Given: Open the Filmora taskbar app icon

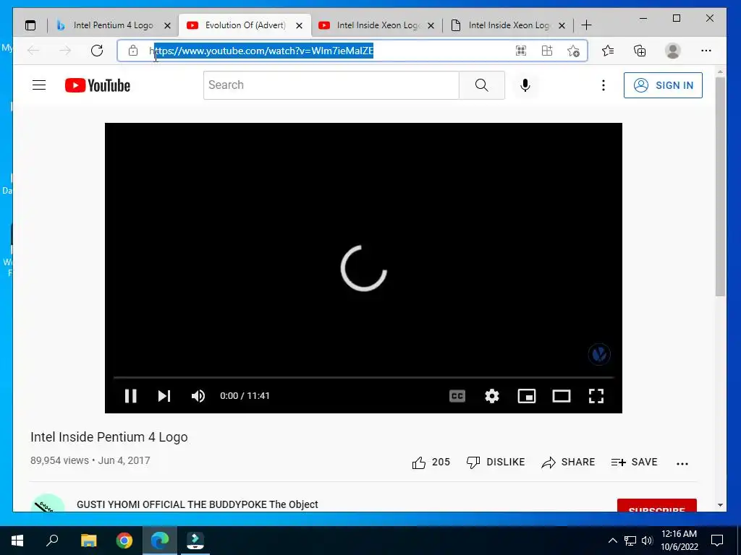Looking at the screenshot, I should (195, 541).
